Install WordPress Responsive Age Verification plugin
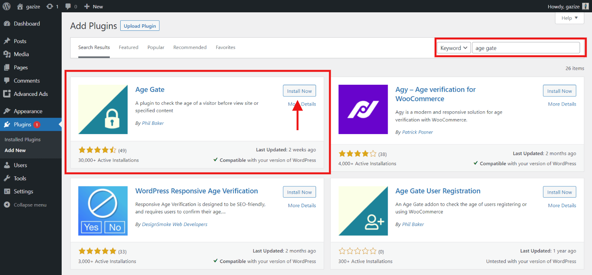Screen dimensions: 592x275 299,192
